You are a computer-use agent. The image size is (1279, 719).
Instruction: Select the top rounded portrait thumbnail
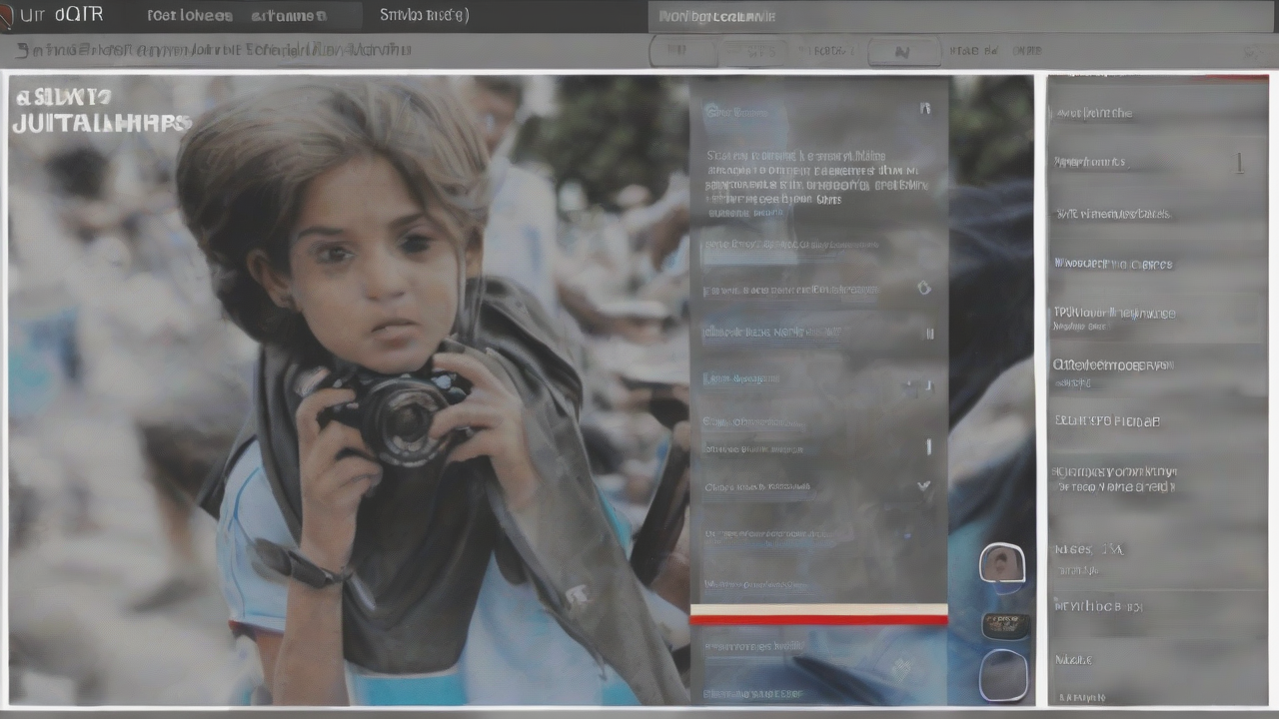[x=1001, y=564]
